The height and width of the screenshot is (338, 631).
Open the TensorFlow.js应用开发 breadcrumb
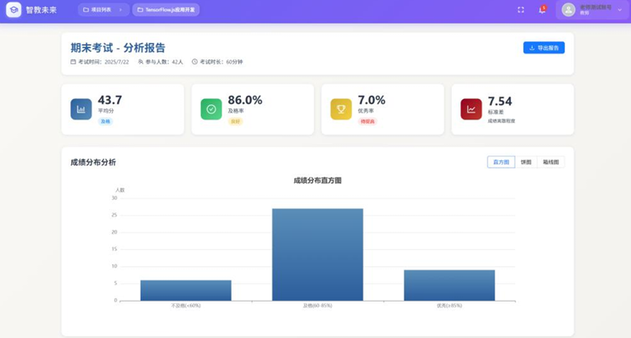[x=165, y=9]
